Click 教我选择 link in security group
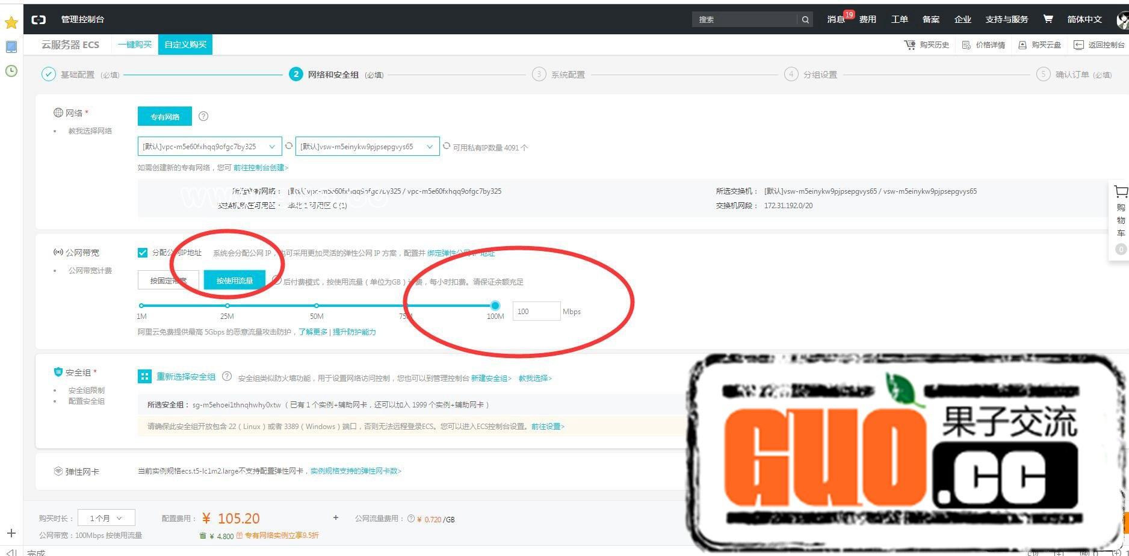The height and width of the screenshot is (556, 1129). tap(535, 378)
